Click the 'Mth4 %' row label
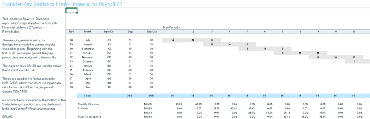The height and width of the screenshot is (119, 370). 148,117
